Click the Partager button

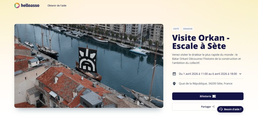(208, 107)
